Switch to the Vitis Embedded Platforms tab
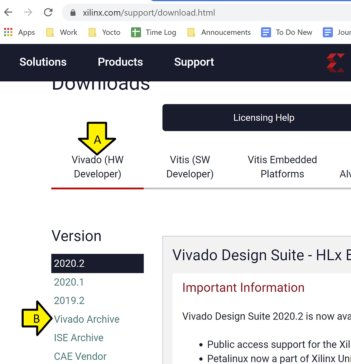351x364 pixels. 282,167
